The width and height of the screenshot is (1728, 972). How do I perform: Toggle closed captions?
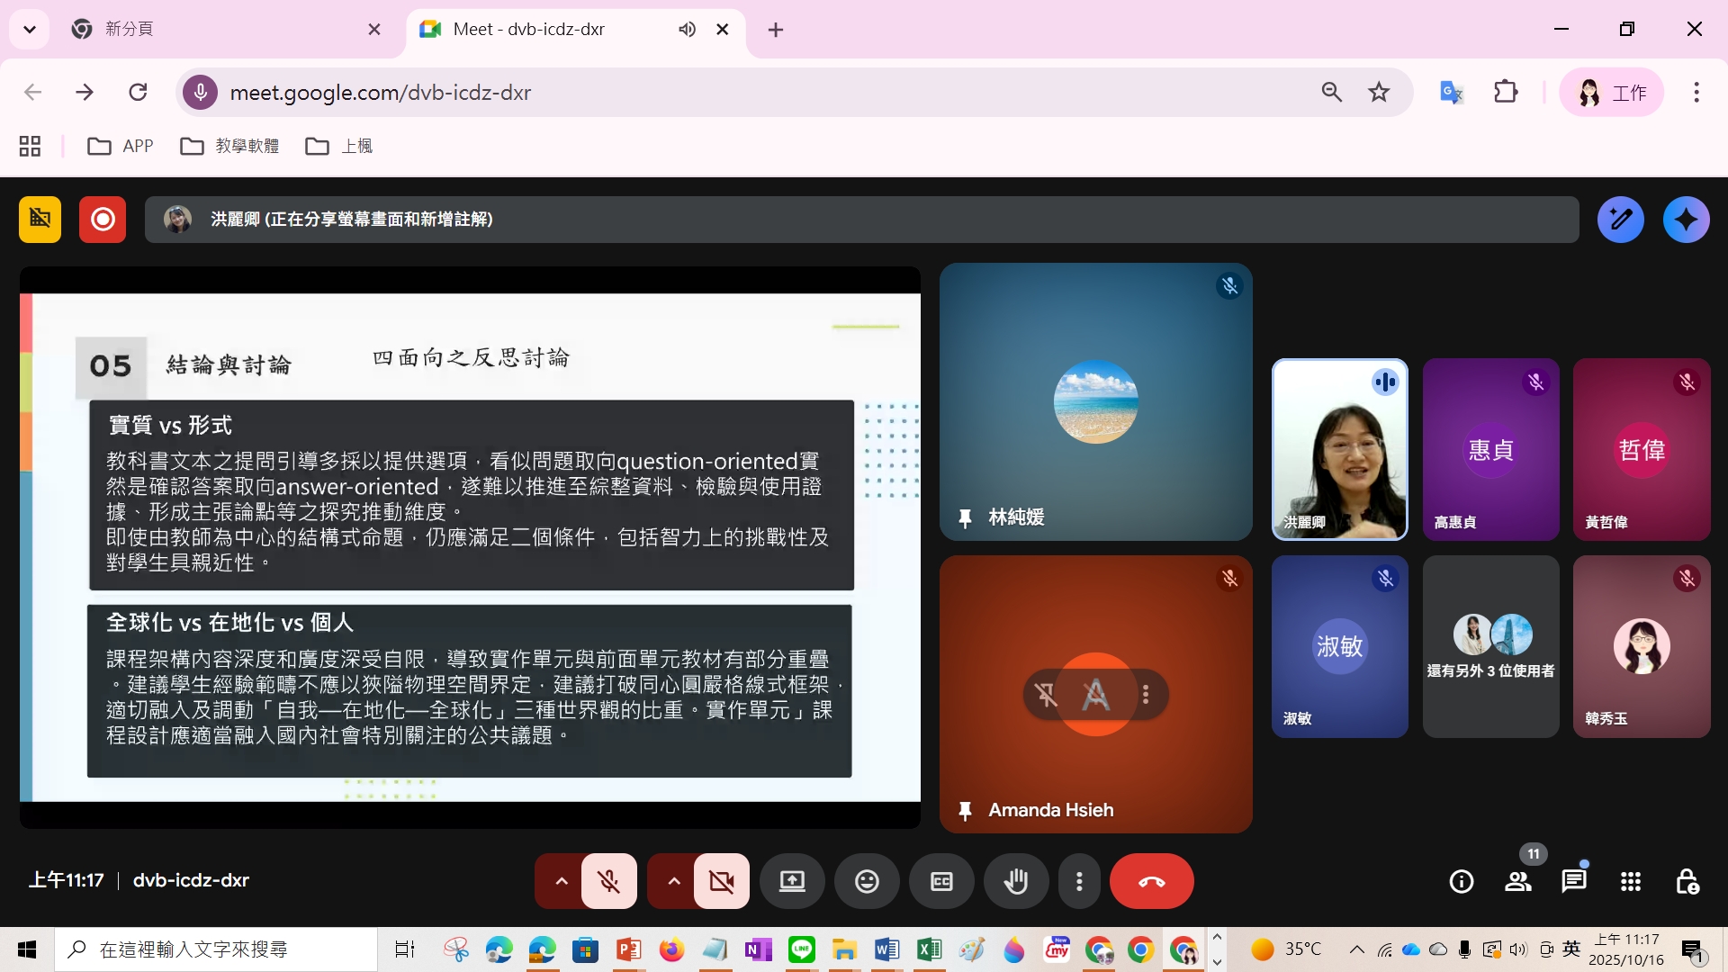click(941, 881)
